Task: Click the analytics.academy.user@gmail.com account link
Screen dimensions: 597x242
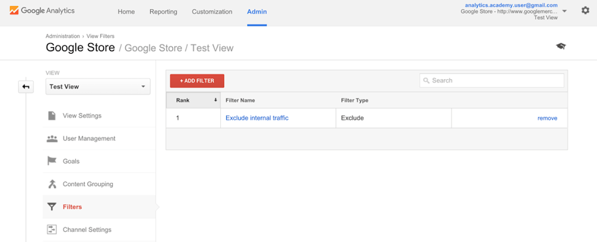Action: pyautogui.click(x=511, y=5)
